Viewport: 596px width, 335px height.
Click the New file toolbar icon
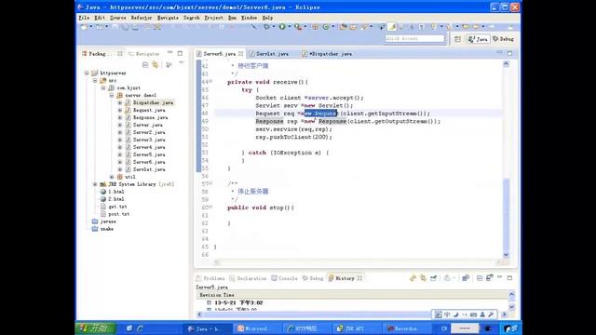point(84,27)
